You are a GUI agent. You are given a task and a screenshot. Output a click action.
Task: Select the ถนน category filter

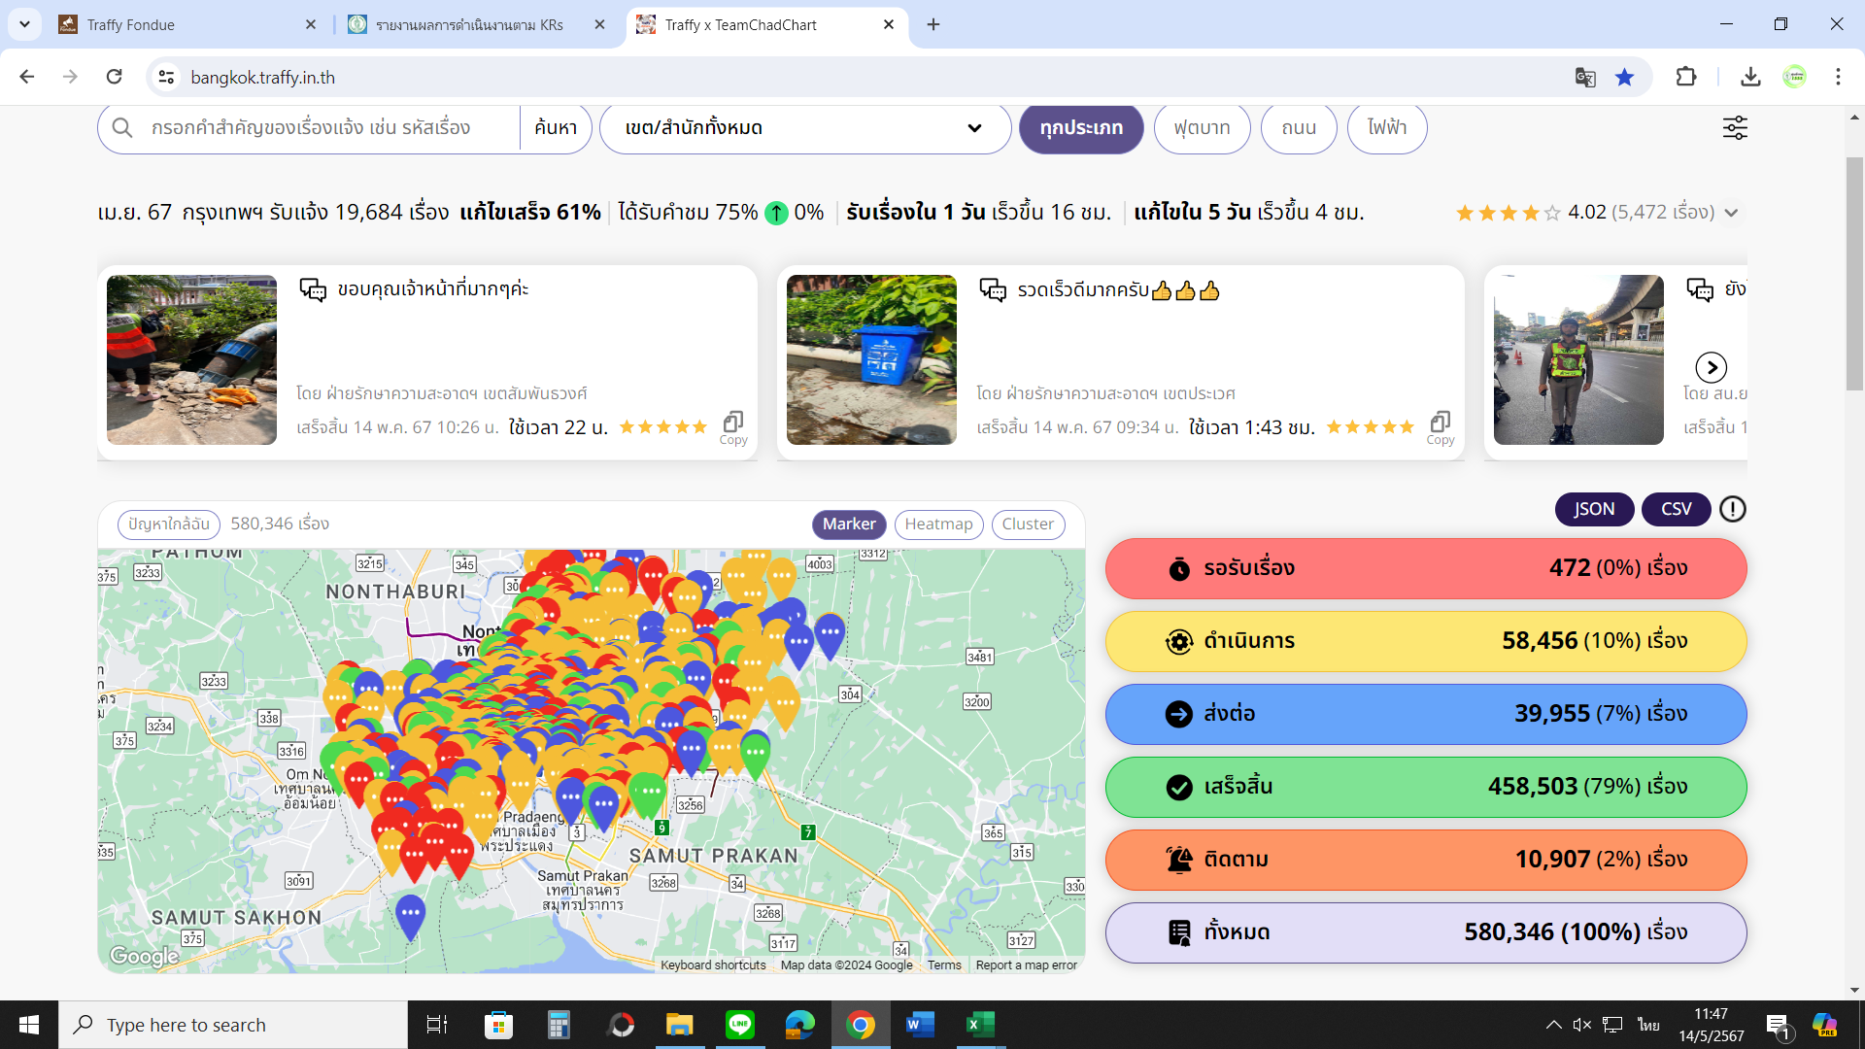[1299, 128]
